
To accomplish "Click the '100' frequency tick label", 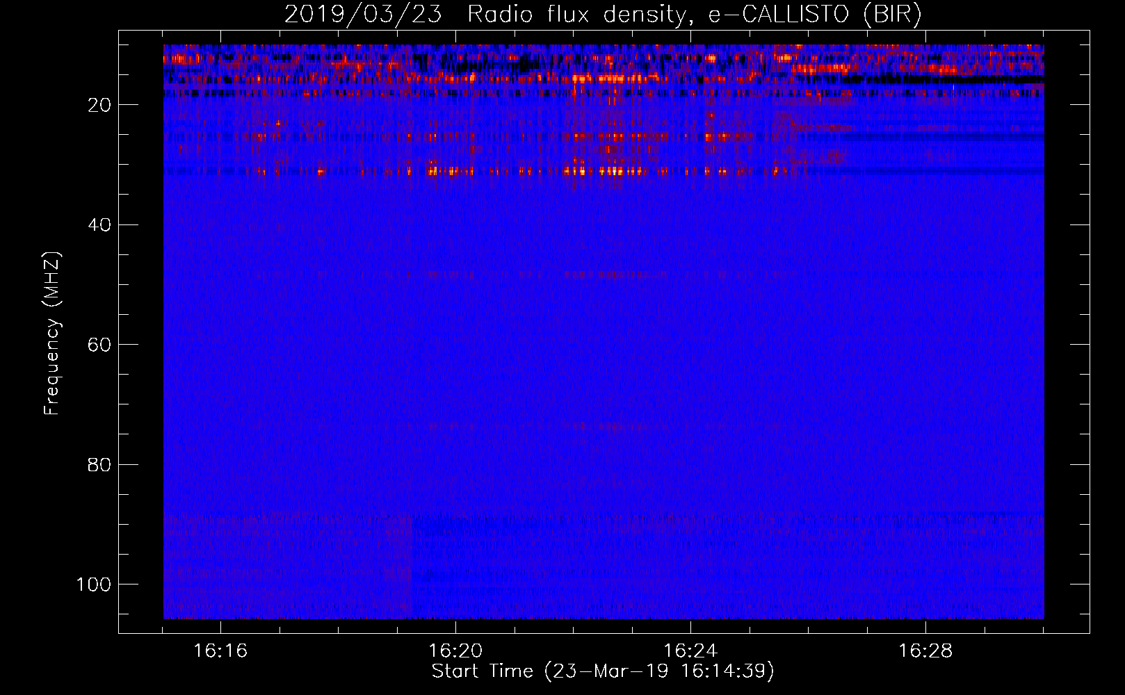I will pyautogui.click(x=95, y=584).
